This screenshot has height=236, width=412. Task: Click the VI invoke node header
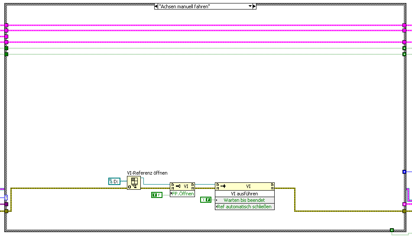pyautogui.click(x=245, y=186)
